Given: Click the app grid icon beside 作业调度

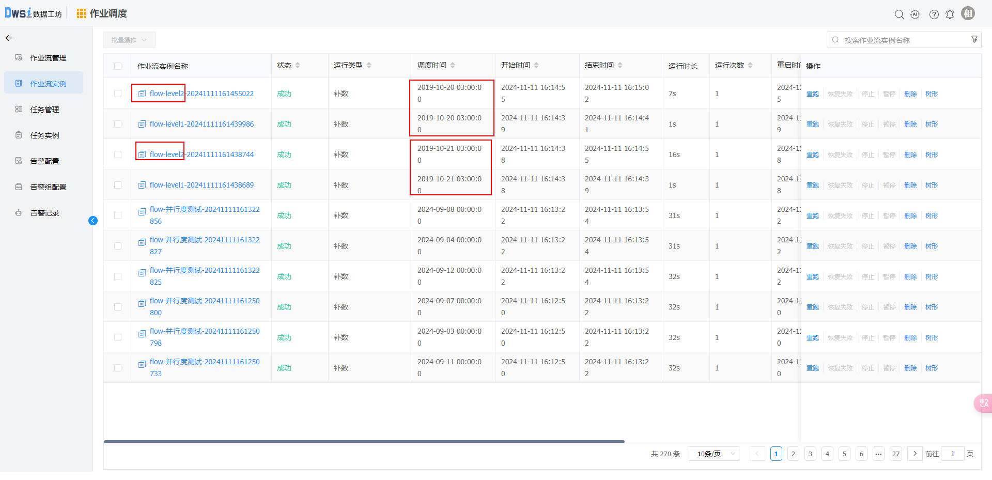Looking at the screenshot, I should (x=81, y=13).
